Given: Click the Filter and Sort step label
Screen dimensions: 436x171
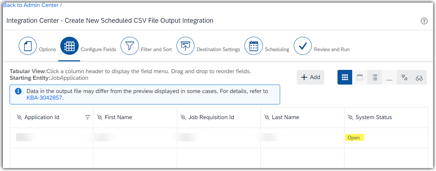Looking at the screenshot, I should click(x=156, y=50).
